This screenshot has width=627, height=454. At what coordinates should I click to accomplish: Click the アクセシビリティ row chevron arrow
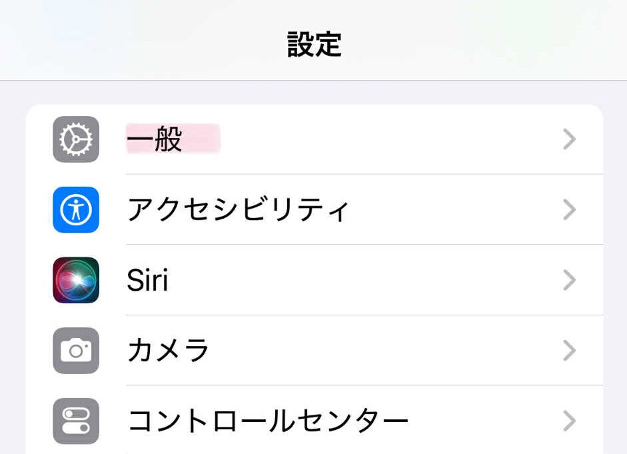pyautogui.click(x=569, y=210)
